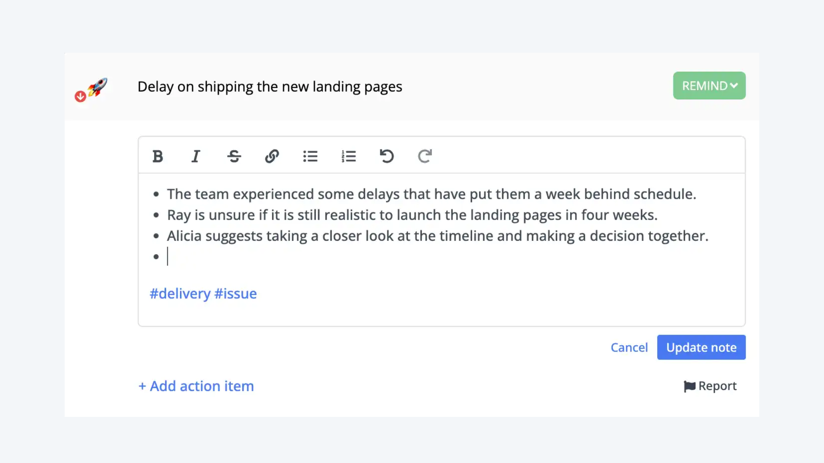The height and width of the screenshot is (463, 824).
Task: Undo the last edit
Action: (386, 156)
